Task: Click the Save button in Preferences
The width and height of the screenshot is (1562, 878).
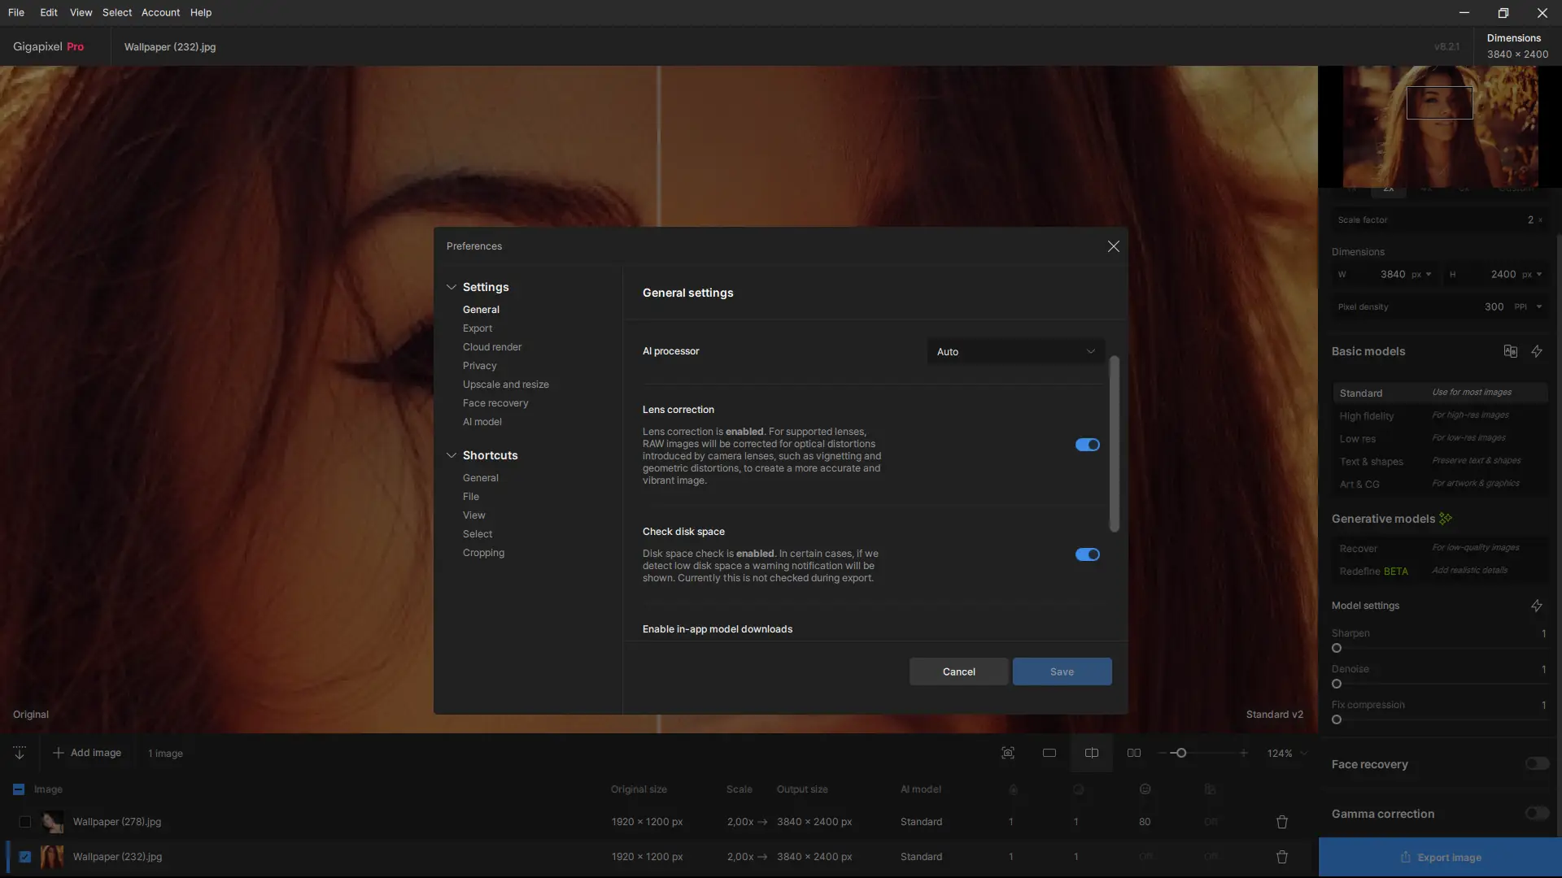Action: 1062,672
